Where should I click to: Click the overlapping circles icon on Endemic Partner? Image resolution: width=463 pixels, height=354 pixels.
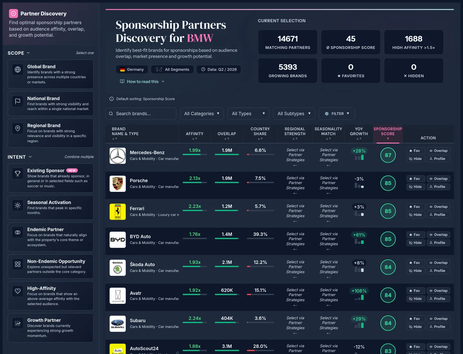pos(18,232)
